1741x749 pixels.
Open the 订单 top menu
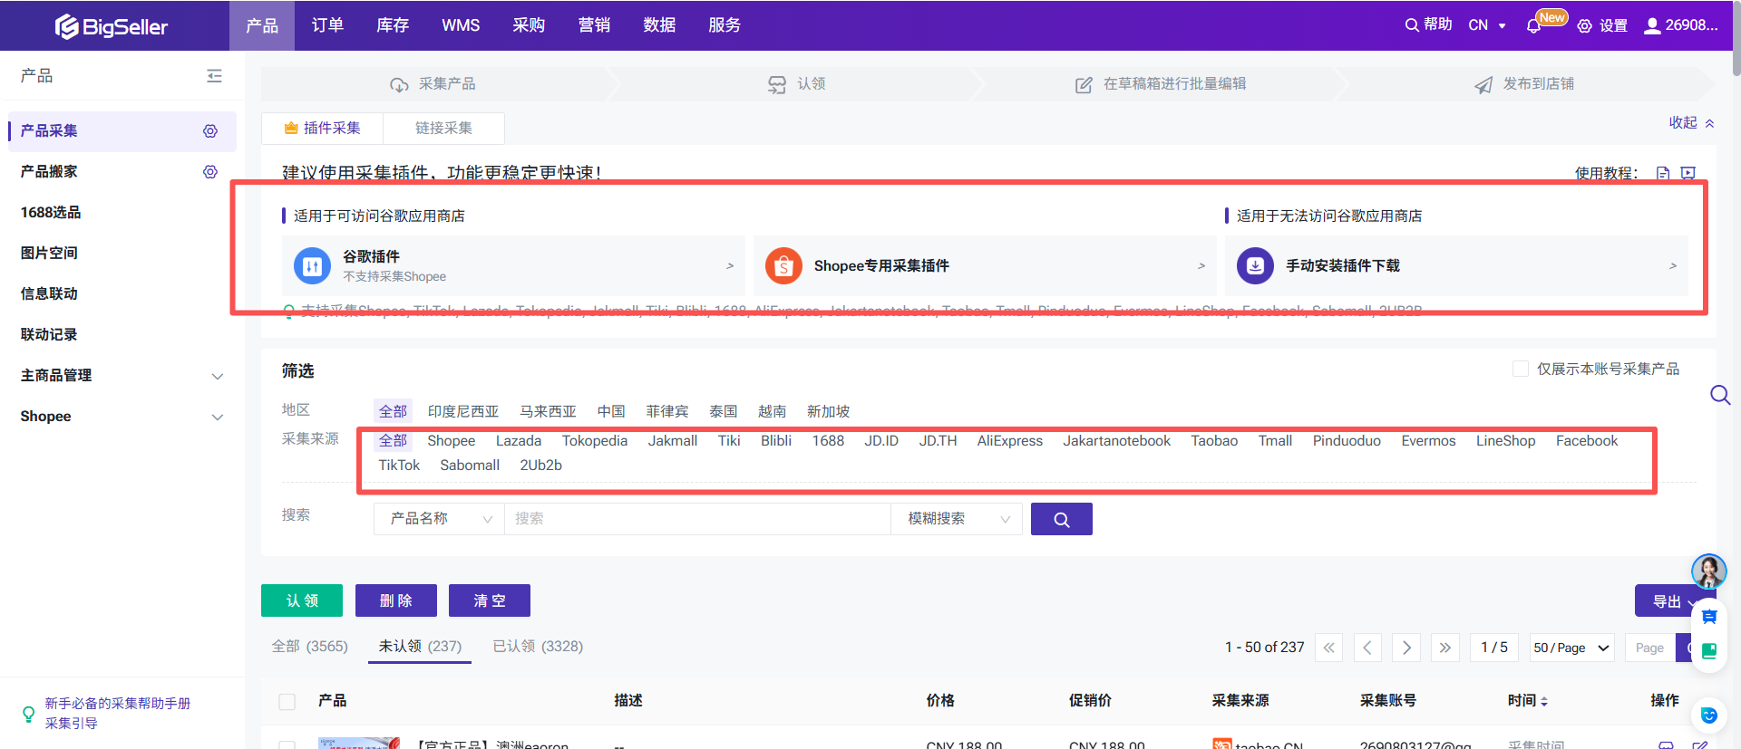click(327, 25)
